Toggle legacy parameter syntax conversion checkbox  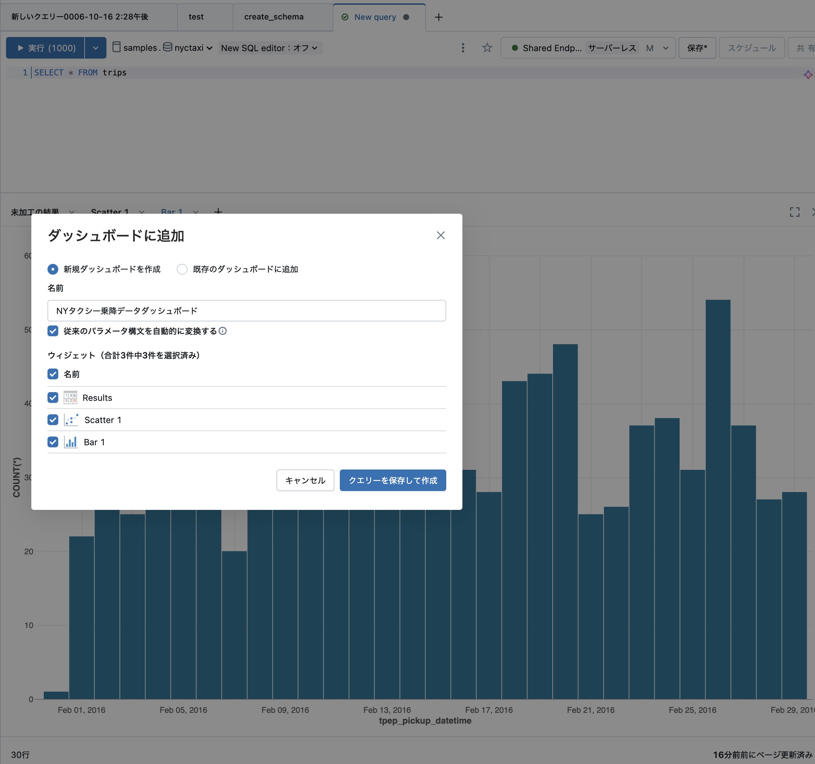[53, 331]
